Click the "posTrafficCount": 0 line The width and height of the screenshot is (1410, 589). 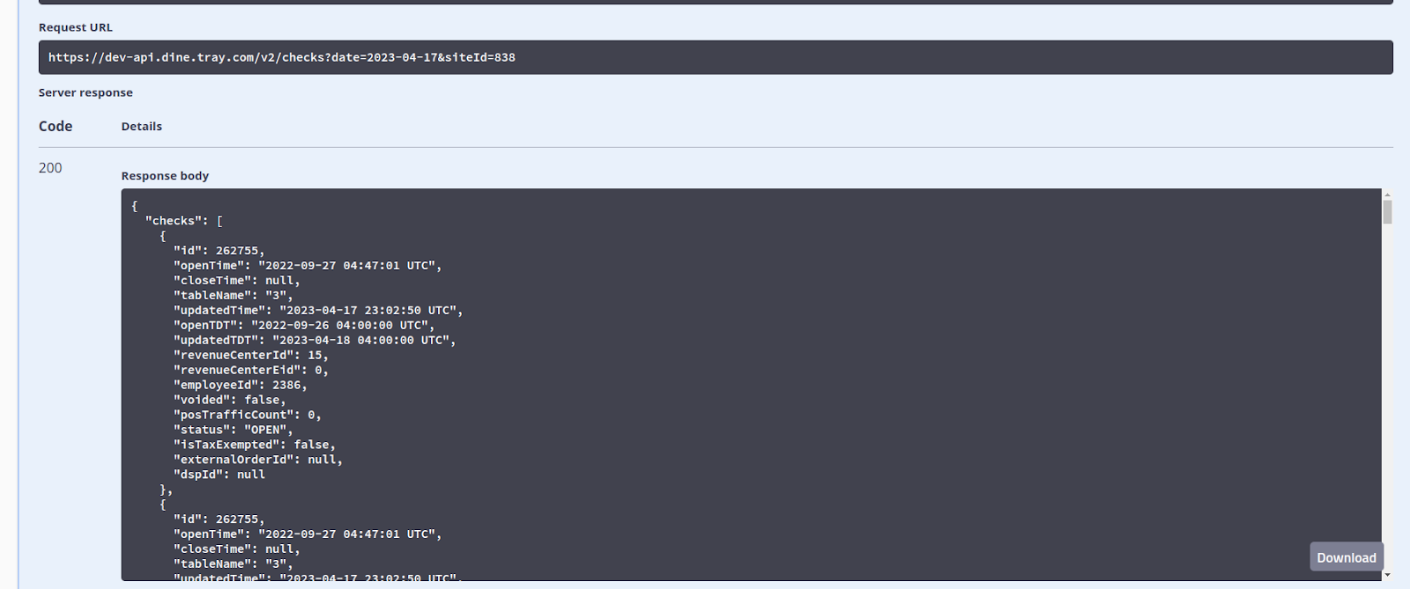pos(248,415)
